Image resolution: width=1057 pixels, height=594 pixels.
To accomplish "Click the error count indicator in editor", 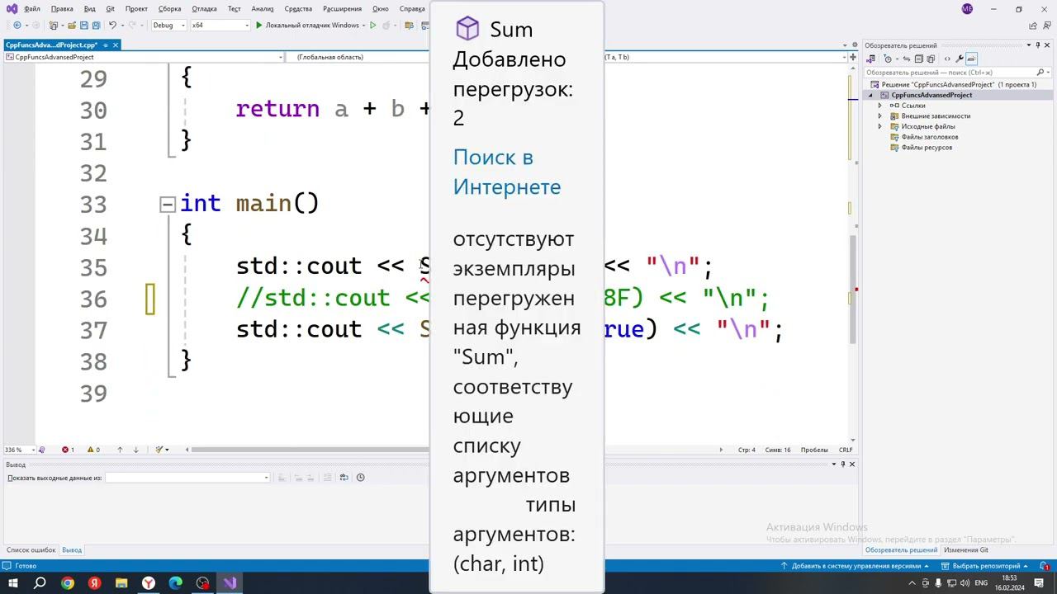I will click(68, 450).
